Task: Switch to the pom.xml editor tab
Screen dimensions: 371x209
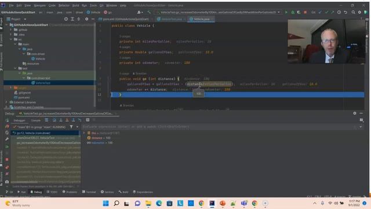Action: [x=125, y=19]
